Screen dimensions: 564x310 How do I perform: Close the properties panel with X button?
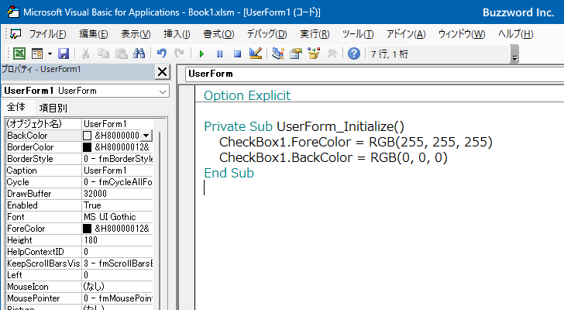[x=162, y=72]
